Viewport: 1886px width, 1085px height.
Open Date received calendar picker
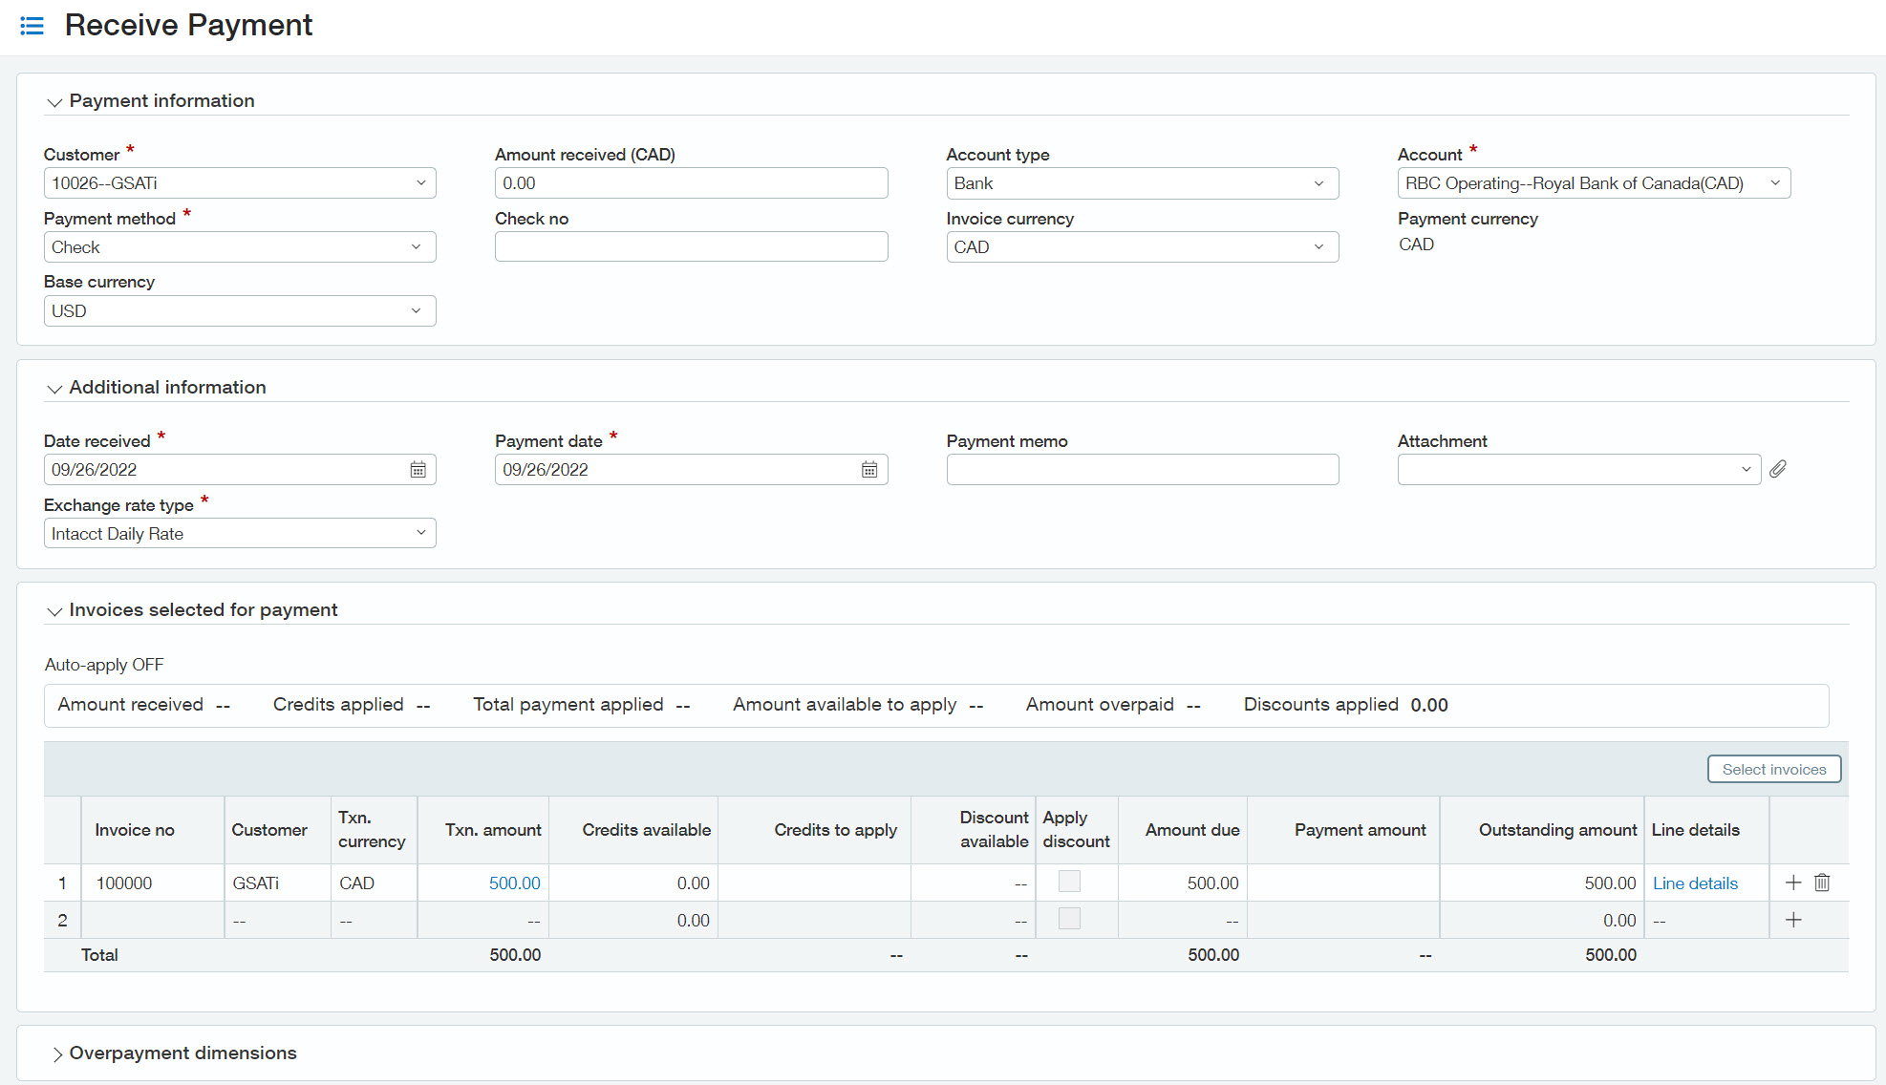pyautogui.click(x=418, y=470)
